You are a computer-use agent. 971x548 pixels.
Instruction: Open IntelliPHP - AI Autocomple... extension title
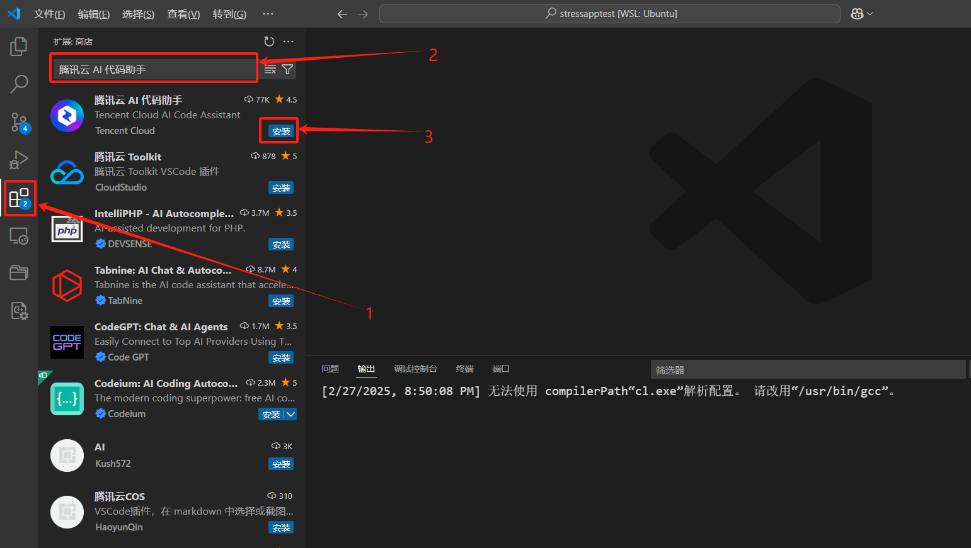(164, 213)
